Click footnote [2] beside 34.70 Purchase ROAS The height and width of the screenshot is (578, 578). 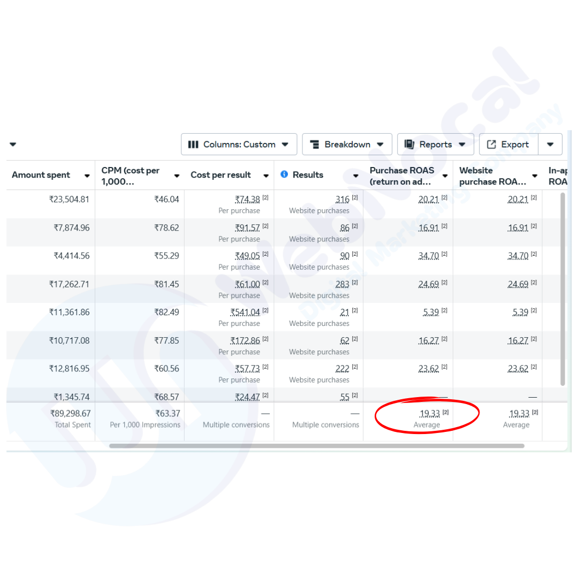point(444,254)
